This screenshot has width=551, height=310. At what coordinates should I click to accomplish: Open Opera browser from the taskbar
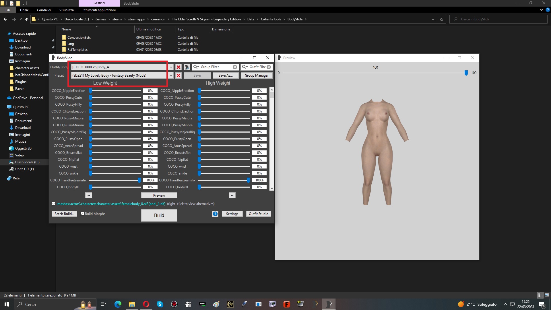(x=146, y=304)
